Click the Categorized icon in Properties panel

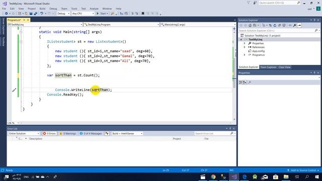click(x=240, y=82)
